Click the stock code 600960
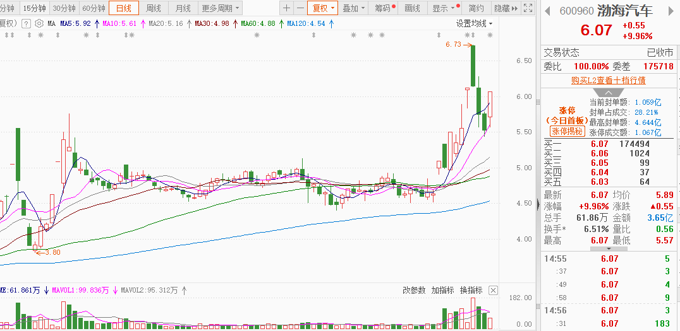 577,11
